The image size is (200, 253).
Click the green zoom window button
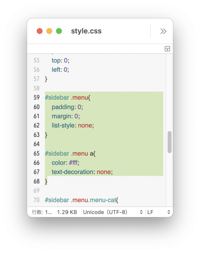click(x=59, y=31)
